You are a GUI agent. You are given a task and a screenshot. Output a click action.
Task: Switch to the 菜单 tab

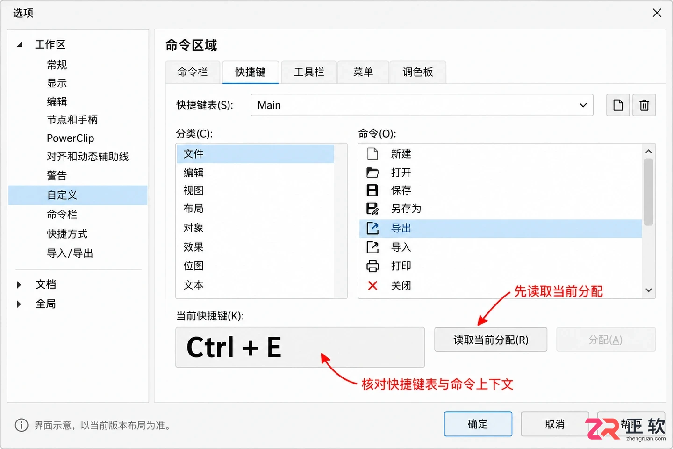pyautogui.click(x=363, y=72)
